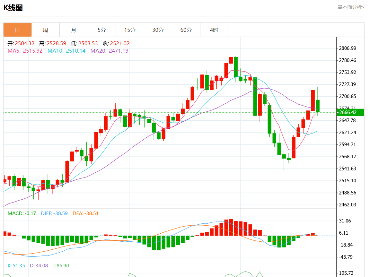Viewport: 370px width, 277px height.
Task: Switch to the 周 weekly tab
Action: pos(46,30)
